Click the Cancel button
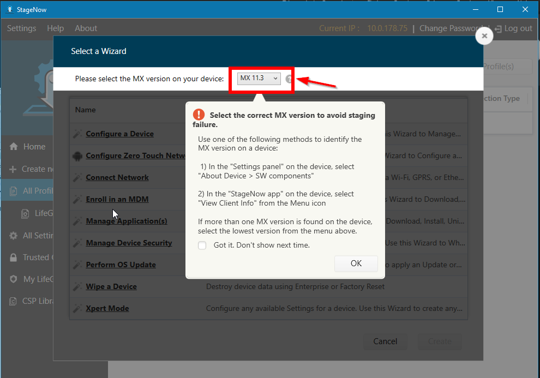540x378 pixels. point(385,341)
